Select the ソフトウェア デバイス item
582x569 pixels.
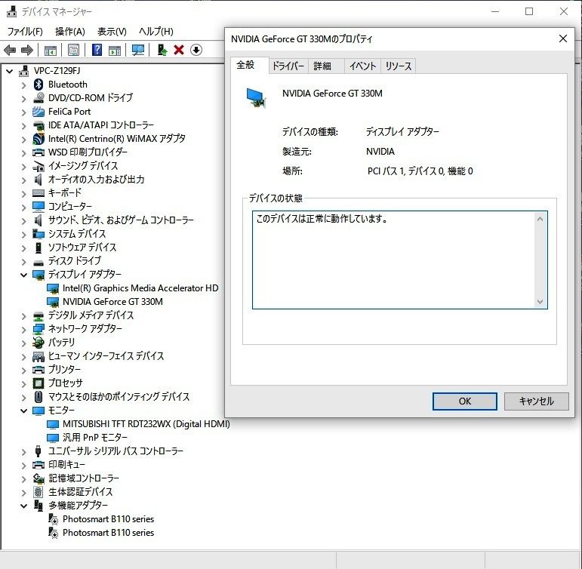pos(82,248)
